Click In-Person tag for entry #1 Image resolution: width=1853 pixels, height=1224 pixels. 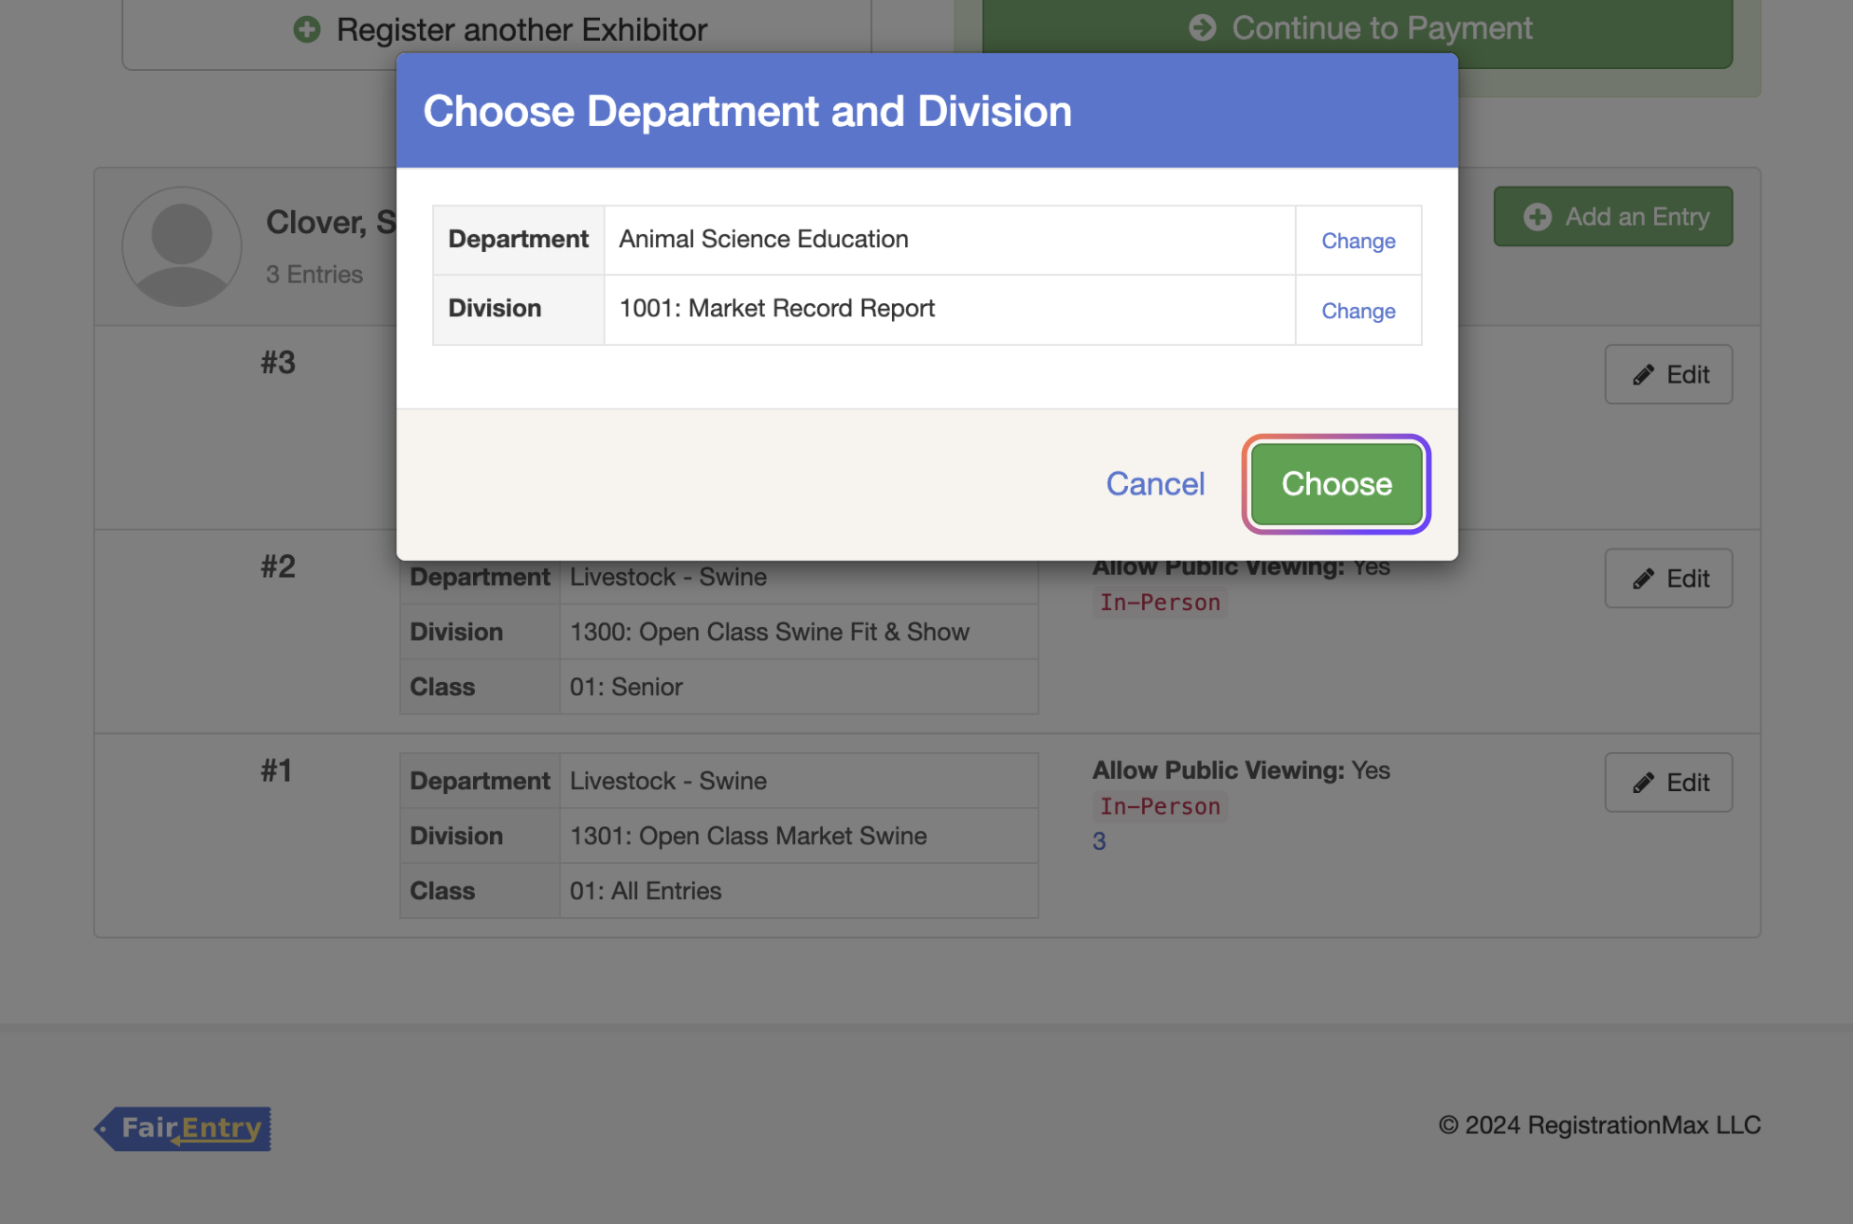coord(1160,807)
